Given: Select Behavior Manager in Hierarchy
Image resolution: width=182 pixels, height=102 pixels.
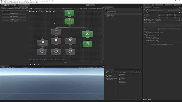Looking at the screenshot, I should click(112, 17).
